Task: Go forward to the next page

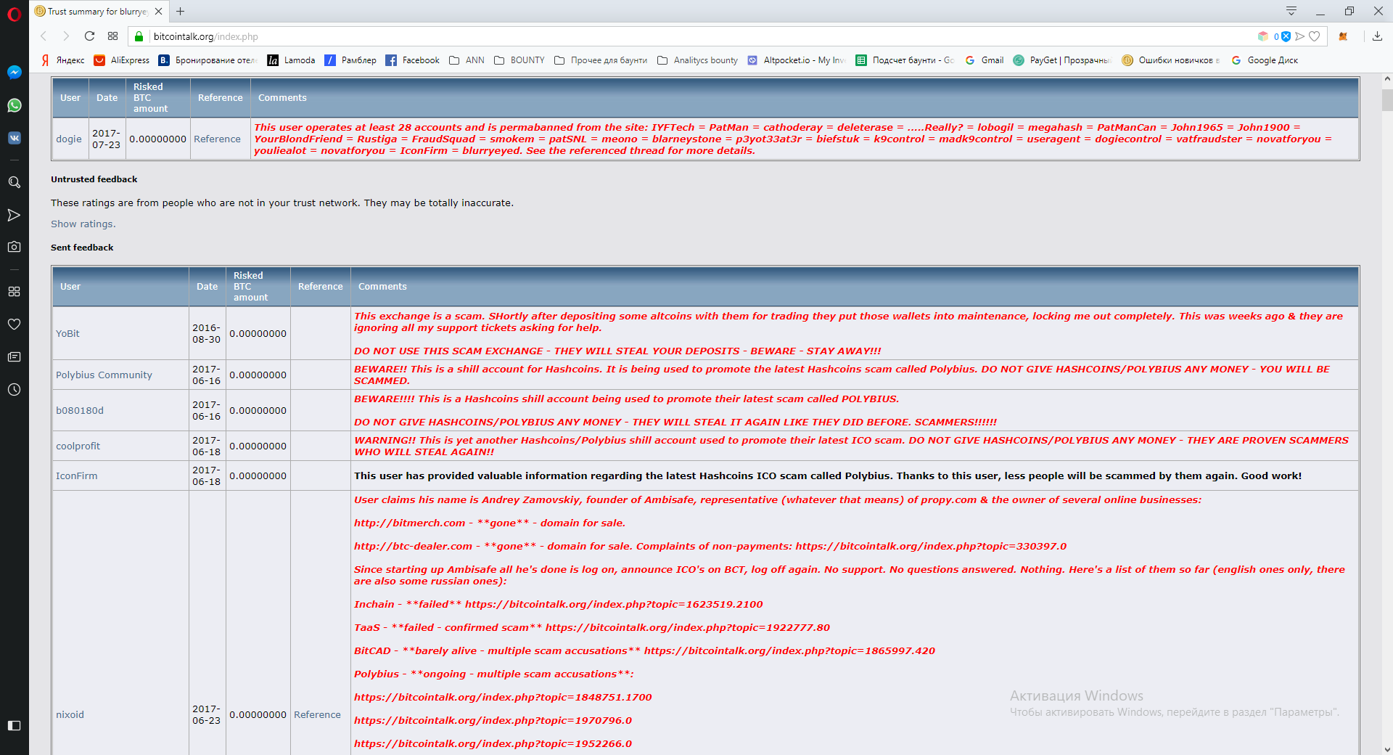Action: pos(66,36)
